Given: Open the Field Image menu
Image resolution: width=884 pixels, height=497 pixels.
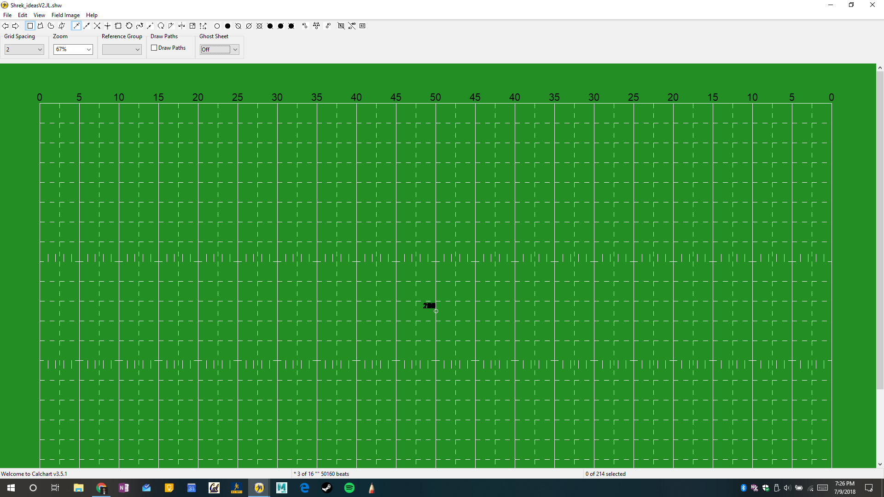Looking at the screenshot, I should [x=65, y=15].
